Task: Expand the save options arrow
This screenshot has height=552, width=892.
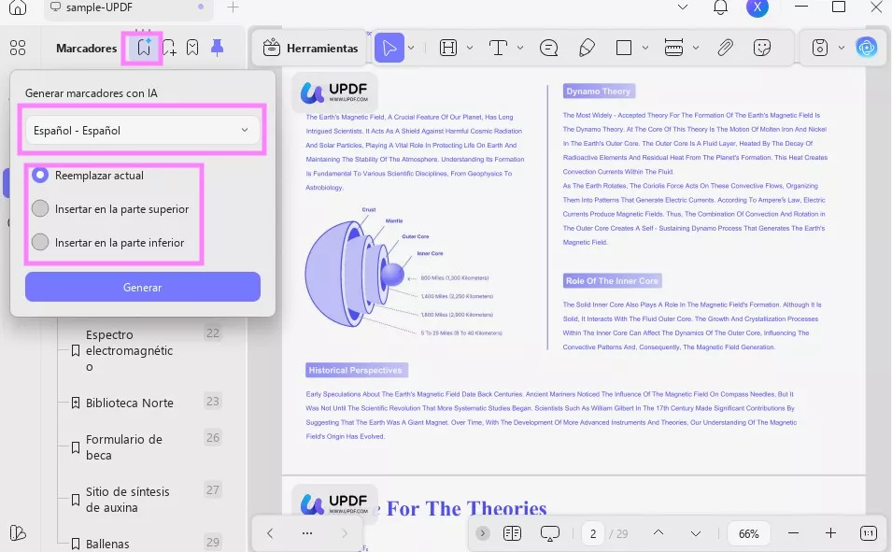Action: [842, 48]
